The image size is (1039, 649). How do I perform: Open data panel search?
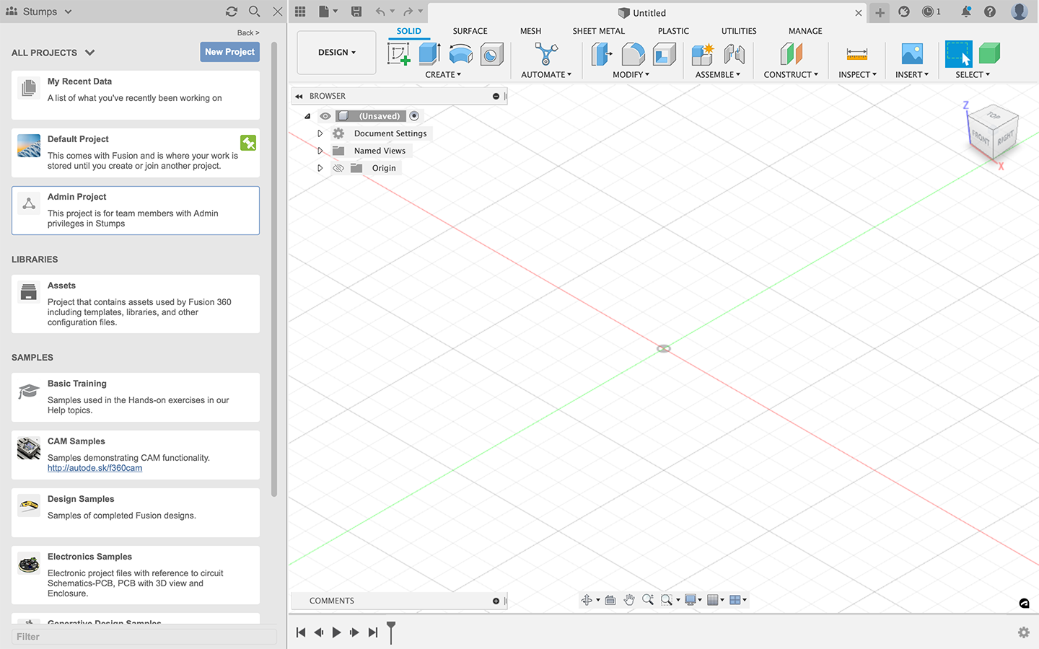(255, 12)
